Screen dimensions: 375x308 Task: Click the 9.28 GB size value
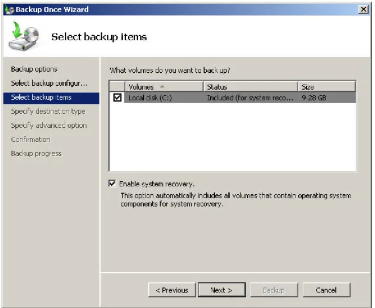(x=314, y=98)
